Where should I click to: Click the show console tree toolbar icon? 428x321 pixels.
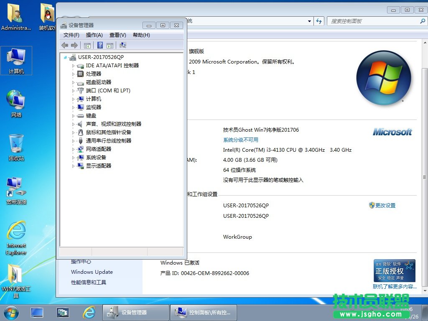(87, 45)
